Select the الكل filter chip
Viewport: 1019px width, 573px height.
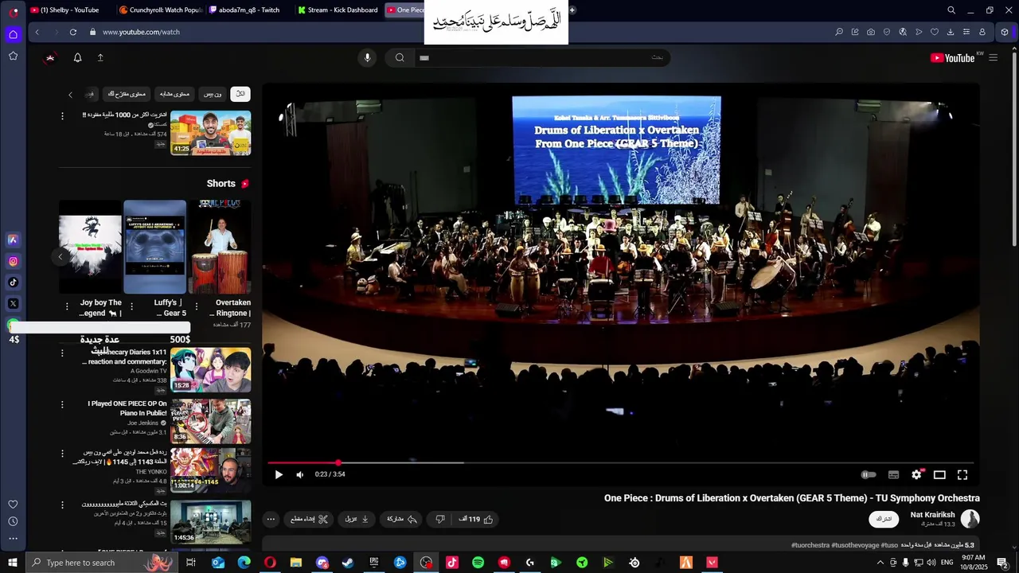click(x=240, y=94)
